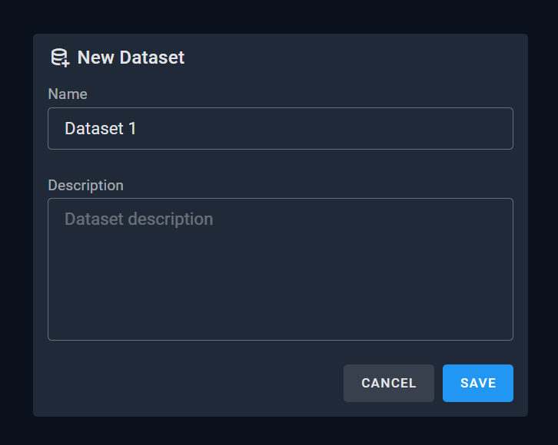This screenshot has height=445, width=558.
Task: Click the Description field label
Action: [85, 185]
